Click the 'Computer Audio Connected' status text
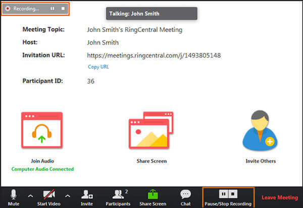This screenshot has width=303, height=208. pyautogui.click(x=42, y=169)
